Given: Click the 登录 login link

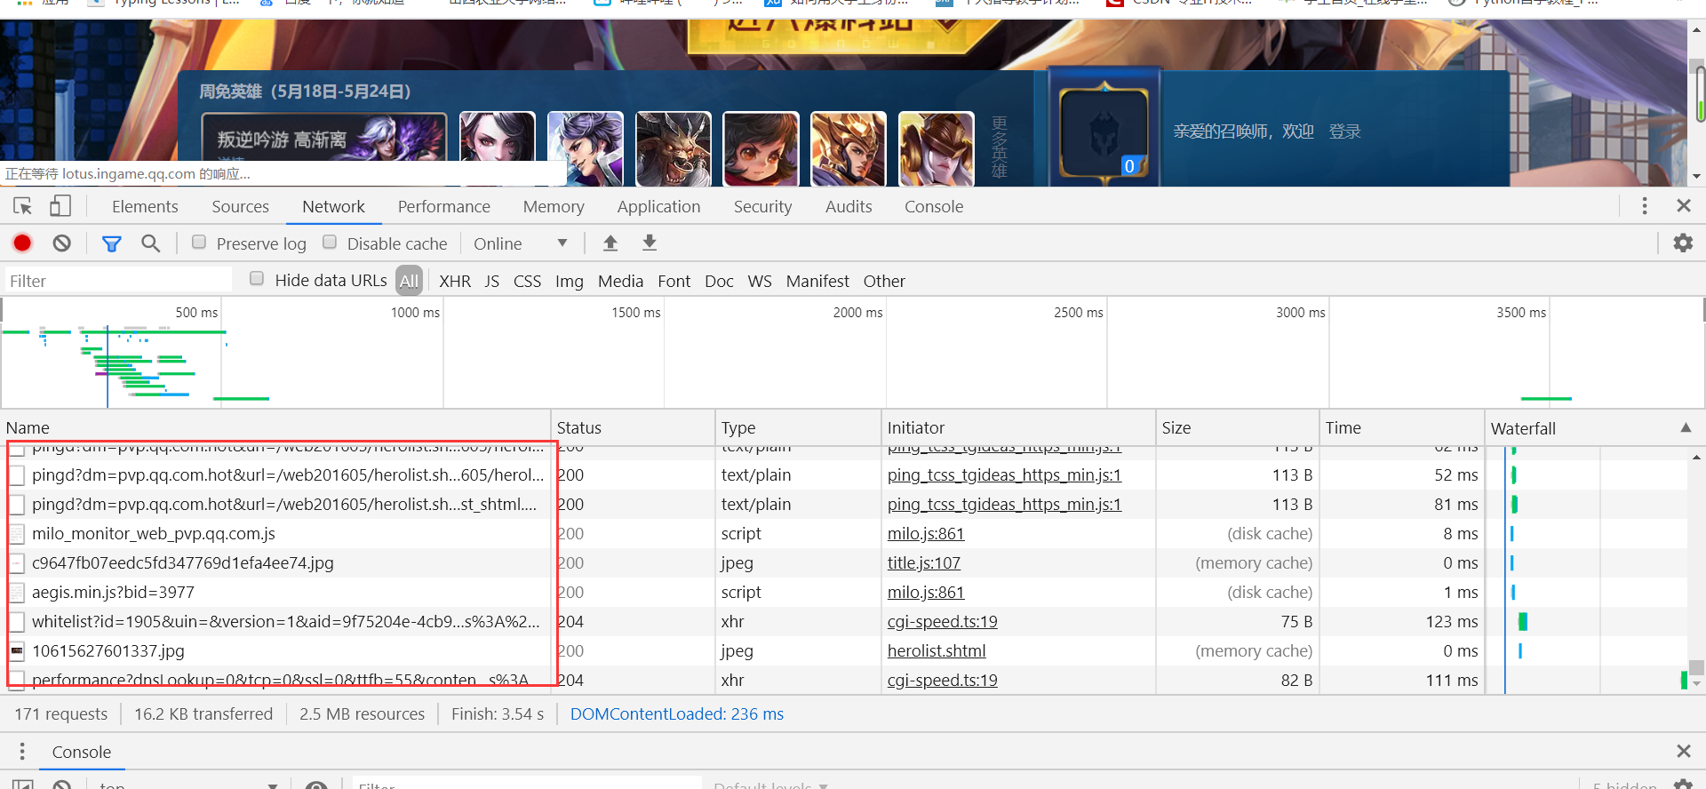Looking at the screenshot, I should point(1344,131).
